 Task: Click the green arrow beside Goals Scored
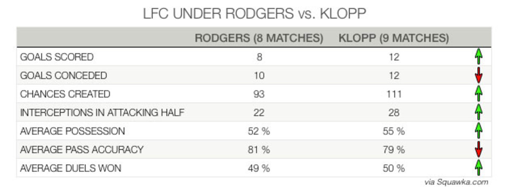478,57
